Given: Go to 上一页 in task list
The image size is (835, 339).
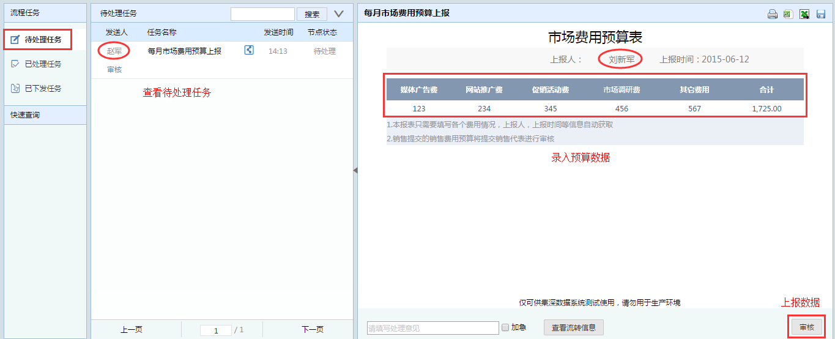Looking at the screenshot, I should tap(132, 329).
